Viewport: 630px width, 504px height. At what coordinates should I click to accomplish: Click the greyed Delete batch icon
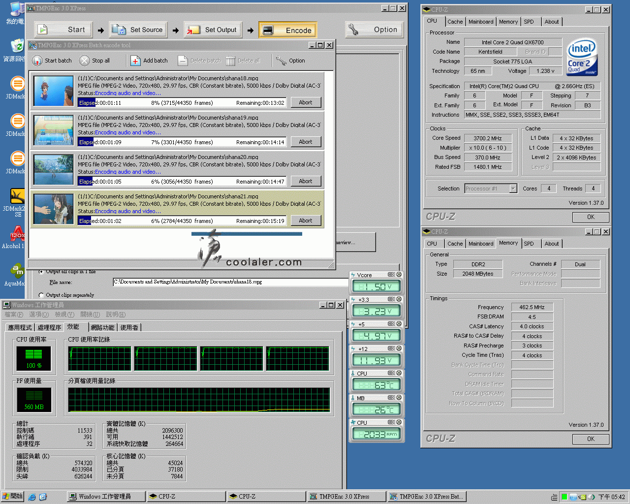pyautogui.click(x=183, y=61)
